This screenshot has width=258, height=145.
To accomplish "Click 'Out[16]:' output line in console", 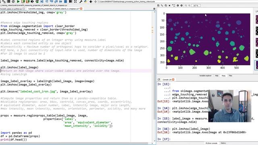I will [202, 132].
